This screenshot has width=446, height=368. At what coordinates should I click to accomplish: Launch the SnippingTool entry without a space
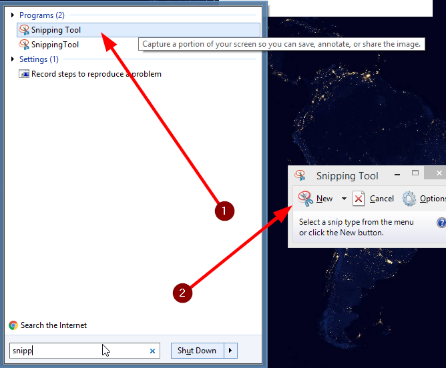point(55,45)
